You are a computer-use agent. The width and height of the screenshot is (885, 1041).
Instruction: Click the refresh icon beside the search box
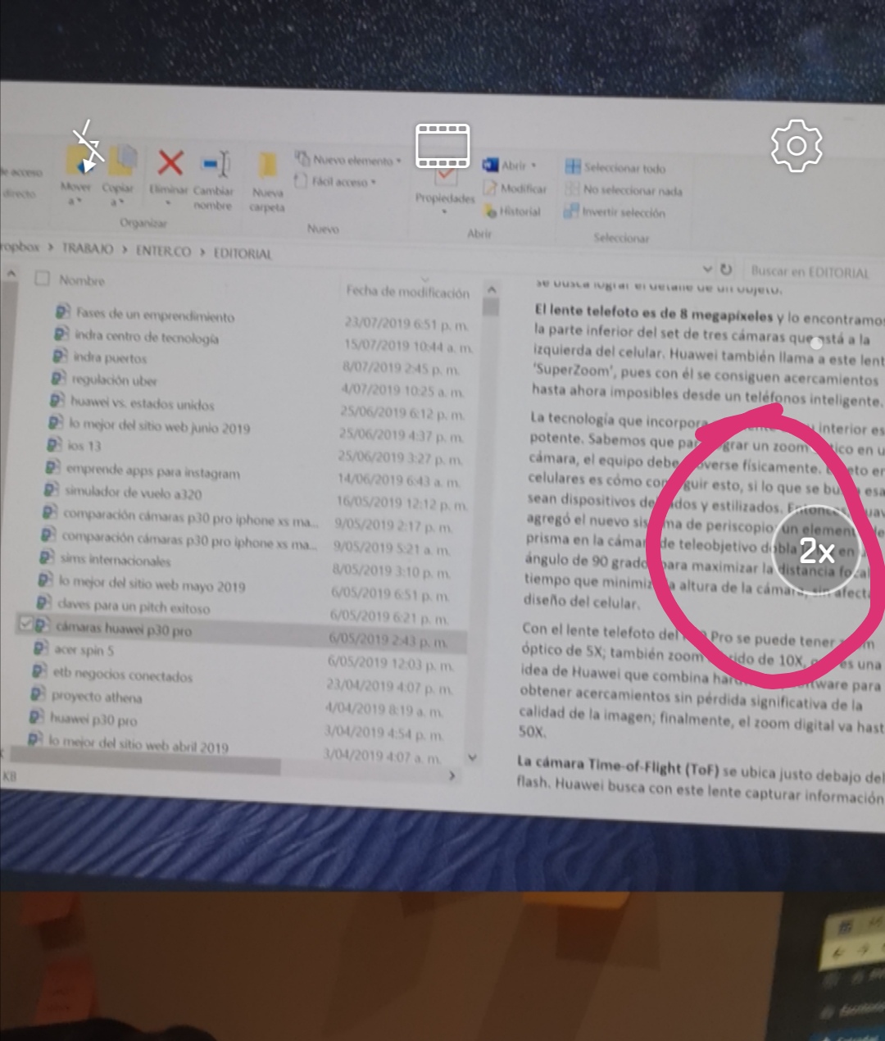click(726, 270)
